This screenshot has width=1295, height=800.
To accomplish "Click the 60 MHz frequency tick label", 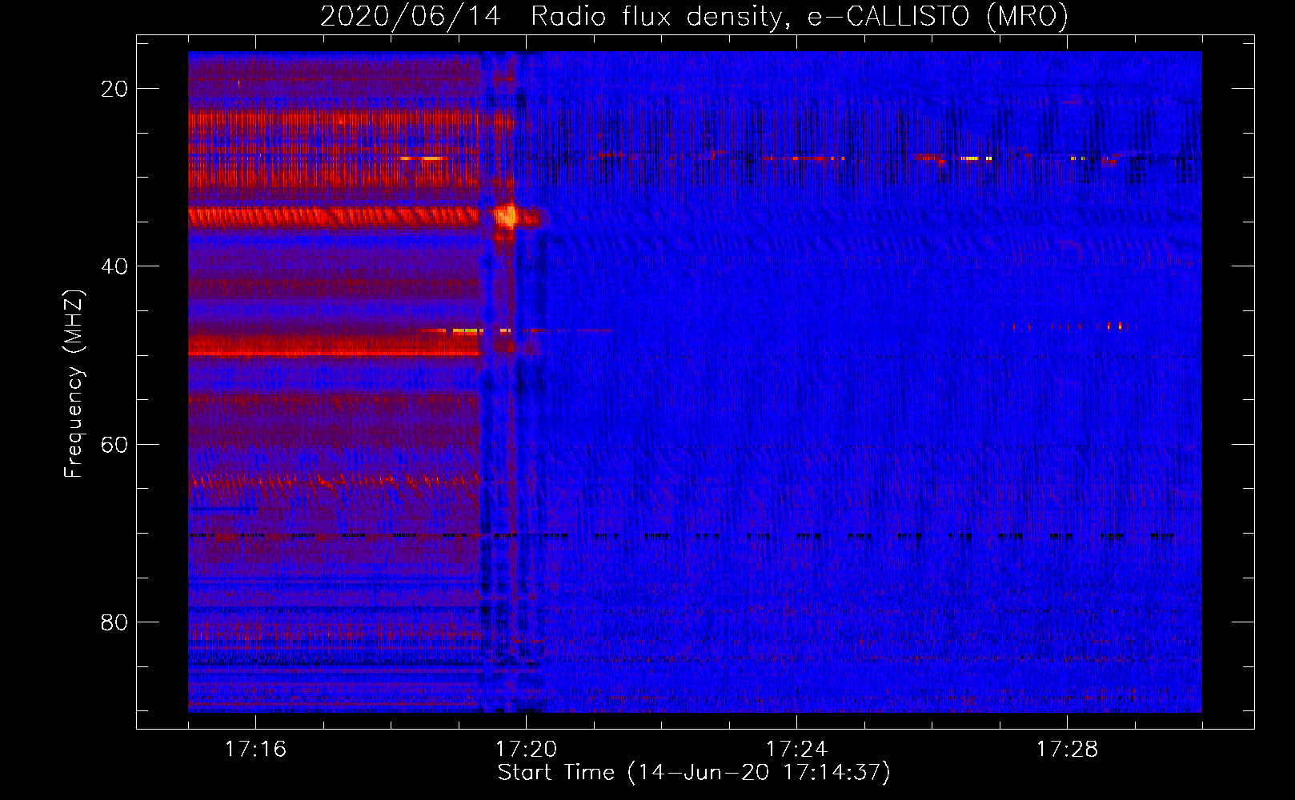I will (114, 444).
